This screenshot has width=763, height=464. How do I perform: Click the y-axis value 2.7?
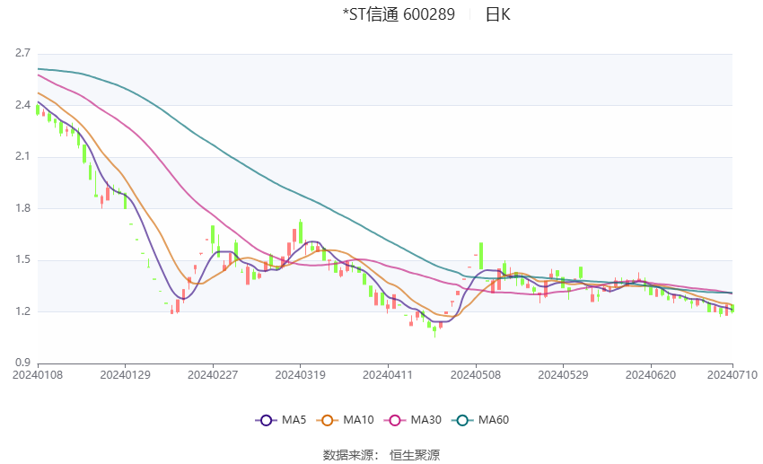22,53
